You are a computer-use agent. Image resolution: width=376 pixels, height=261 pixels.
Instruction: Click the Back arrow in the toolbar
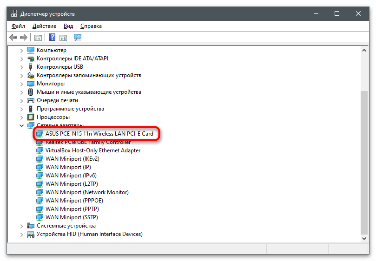(13, 37)
